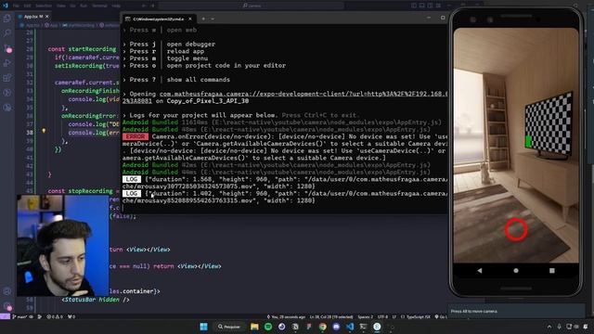Screen dimensions: 594x334
Task: Open the terminal tab dropdown arrow
Action: pos(213,19)
